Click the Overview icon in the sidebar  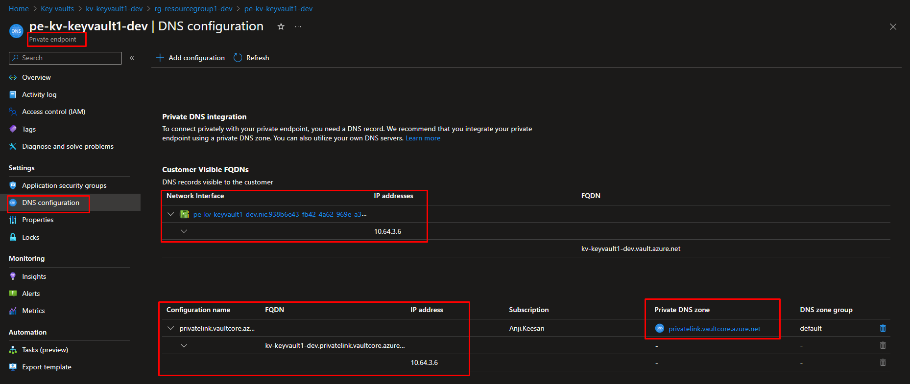13,77
